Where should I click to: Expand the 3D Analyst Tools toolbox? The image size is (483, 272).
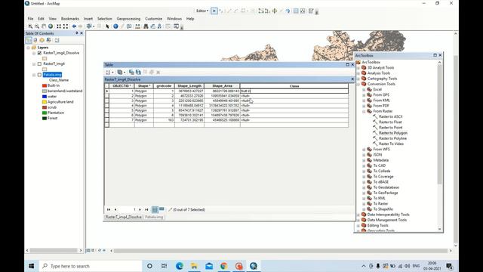358,67
